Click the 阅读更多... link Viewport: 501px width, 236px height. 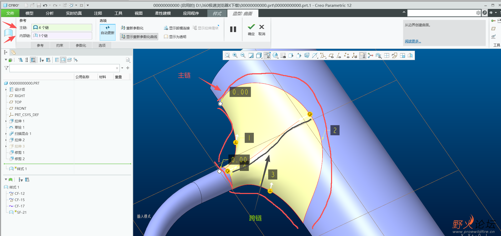[x=413, y=41]
